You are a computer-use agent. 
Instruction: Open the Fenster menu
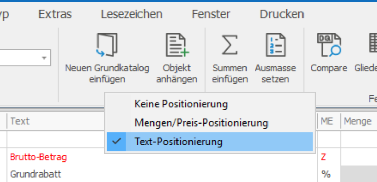coord(211,14)
